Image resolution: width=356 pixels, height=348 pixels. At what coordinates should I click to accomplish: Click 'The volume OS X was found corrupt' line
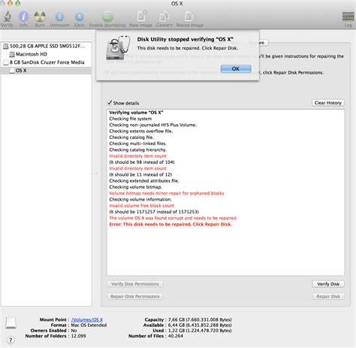coord(173,218)
